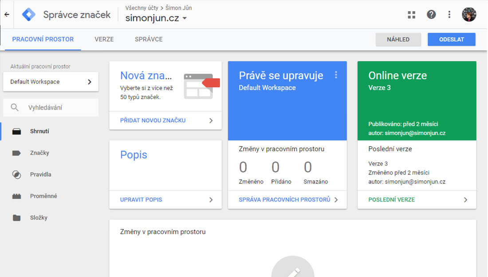Open the Default Workspace selector
Image resolution: width=488 pixels, height=277 pixels.
click(51, 82)
